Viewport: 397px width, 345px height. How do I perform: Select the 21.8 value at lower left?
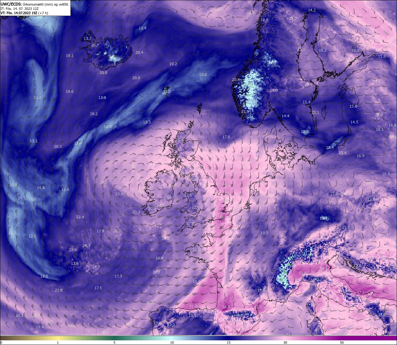point(59,290)
